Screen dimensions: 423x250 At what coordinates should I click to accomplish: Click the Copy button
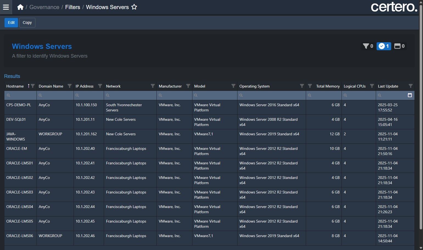(x=27, y=23)
